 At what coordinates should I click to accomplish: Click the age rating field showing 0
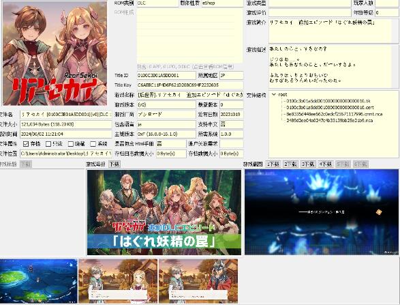tap(387, 12)
